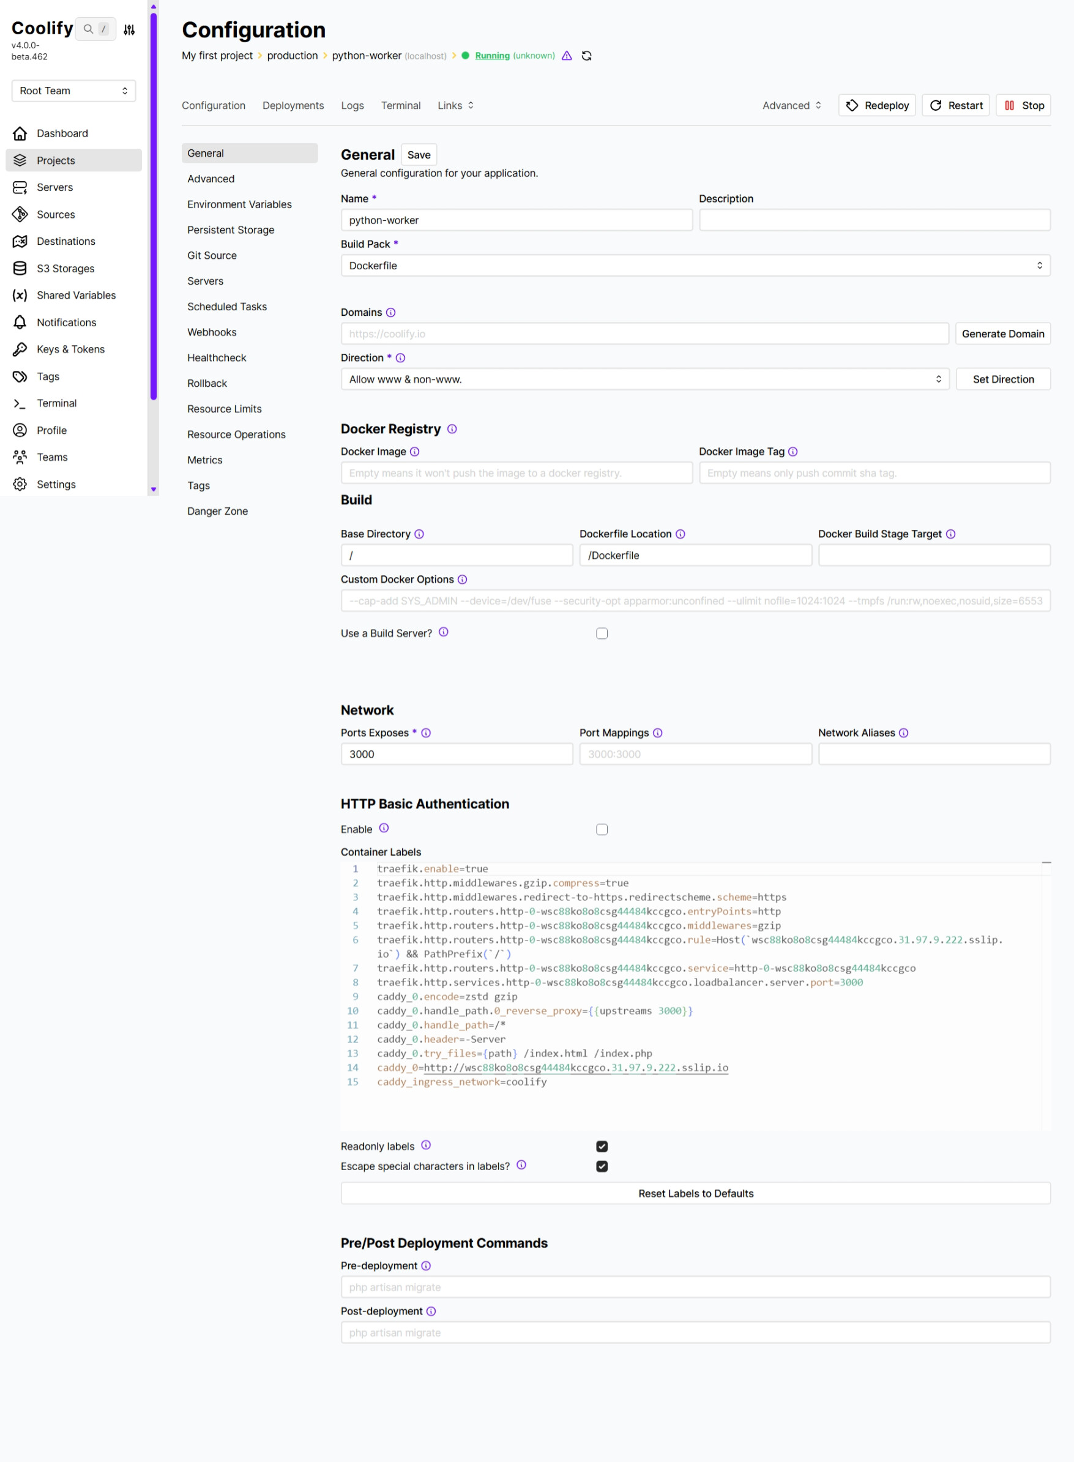The height and width of the screenshot is (1462, 1074).
Task: Click the warning triangle icon near Running
Action: point(567,56)
